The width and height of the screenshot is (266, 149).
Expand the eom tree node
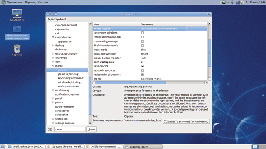53,62
